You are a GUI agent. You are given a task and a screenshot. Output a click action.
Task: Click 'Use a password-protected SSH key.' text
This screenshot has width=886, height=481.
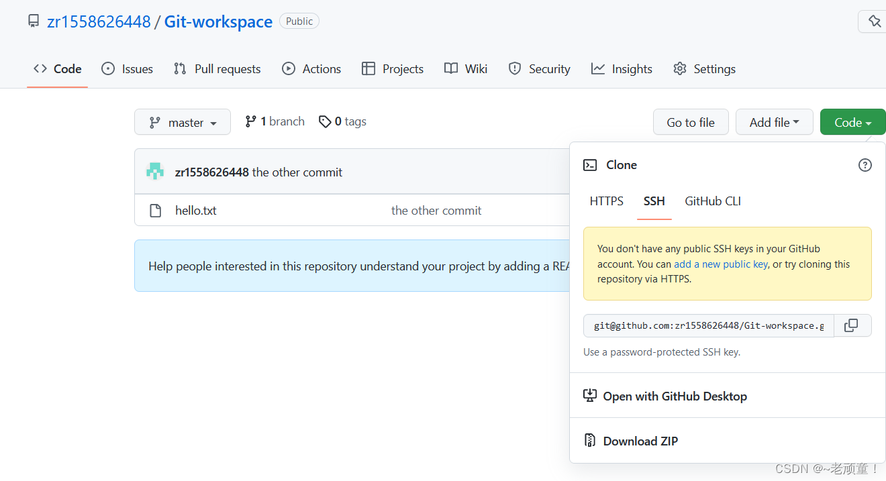(x=662, y=352)
